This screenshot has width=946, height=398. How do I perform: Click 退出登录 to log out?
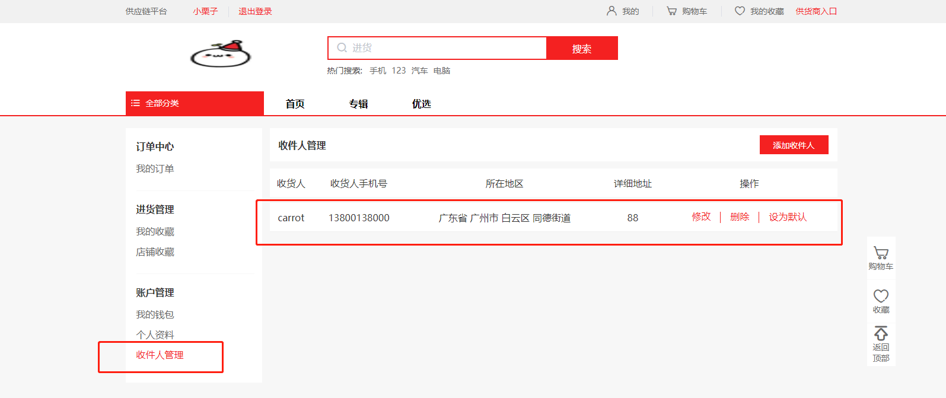tap(255, 11)
